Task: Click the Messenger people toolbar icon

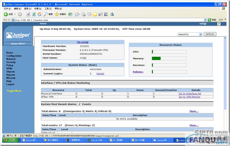Action: (x=112, y=14)
